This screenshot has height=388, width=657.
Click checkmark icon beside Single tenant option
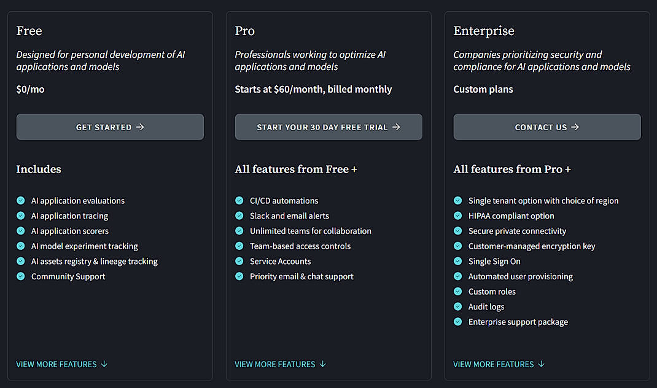(x=457, y=200)
